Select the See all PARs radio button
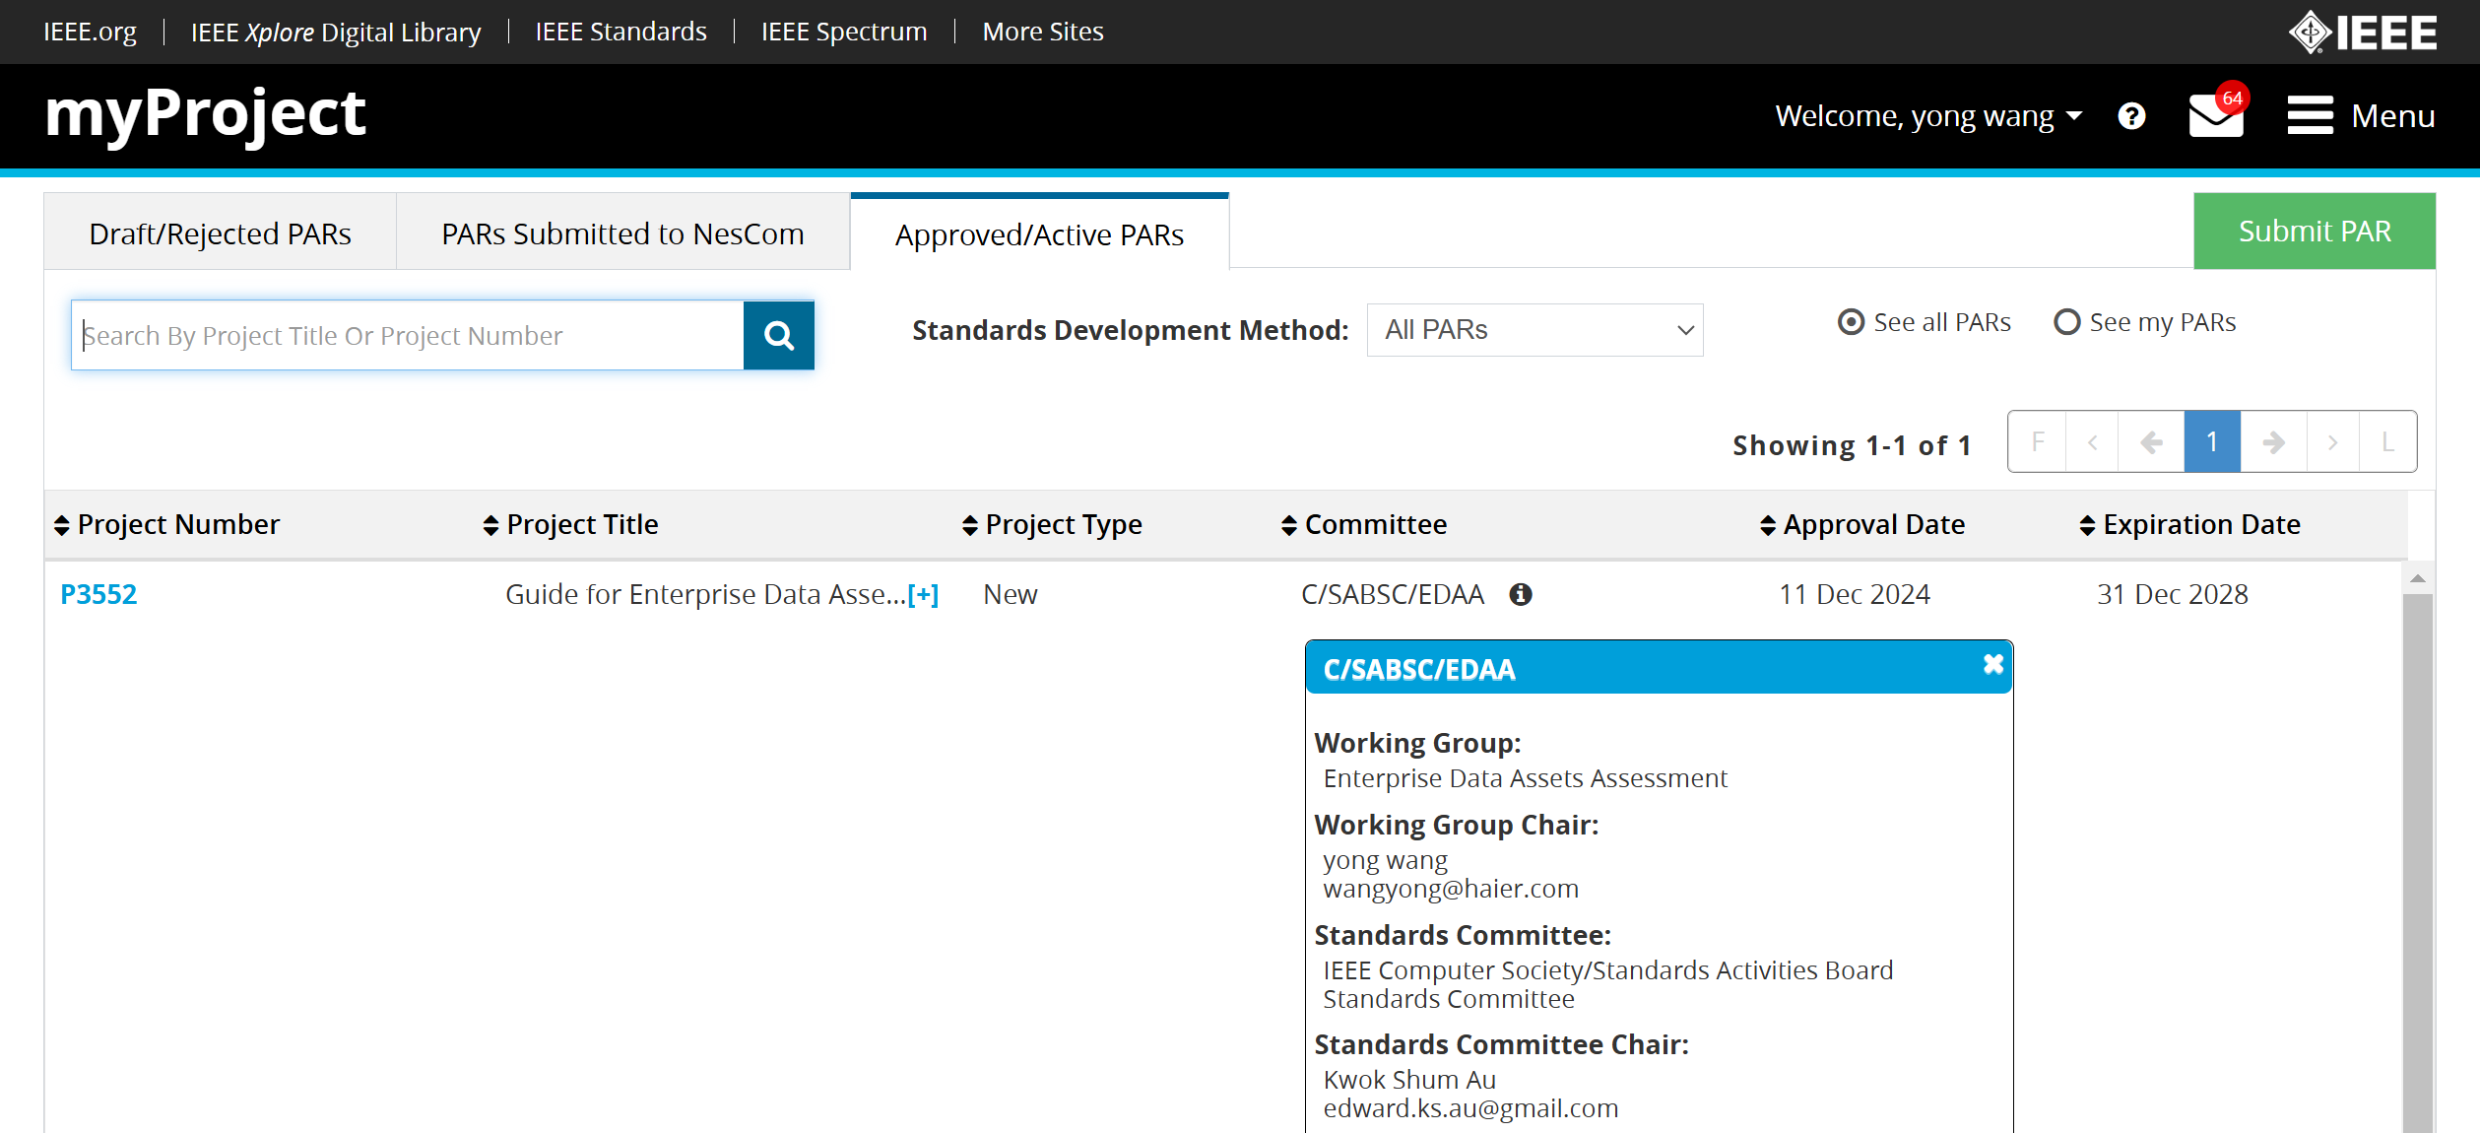The image size is (2480, 1133). point(1851,322)
